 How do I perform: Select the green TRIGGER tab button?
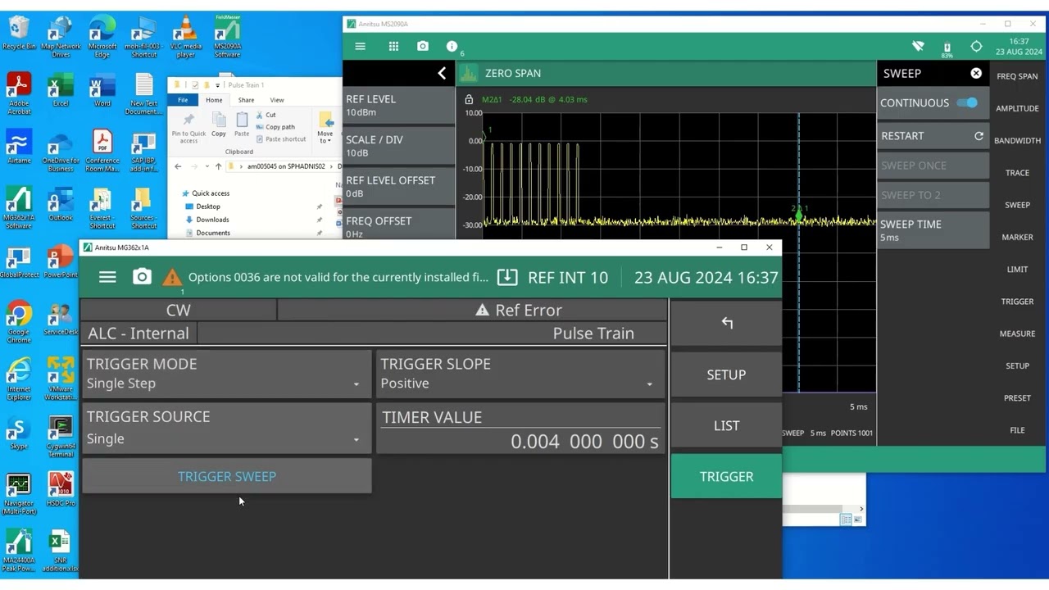pos(726,476)
